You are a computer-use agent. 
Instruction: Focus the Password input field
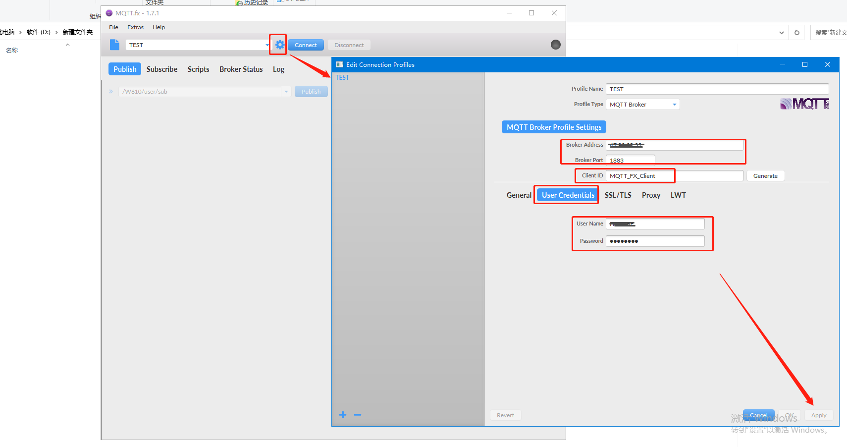(655, 241)
